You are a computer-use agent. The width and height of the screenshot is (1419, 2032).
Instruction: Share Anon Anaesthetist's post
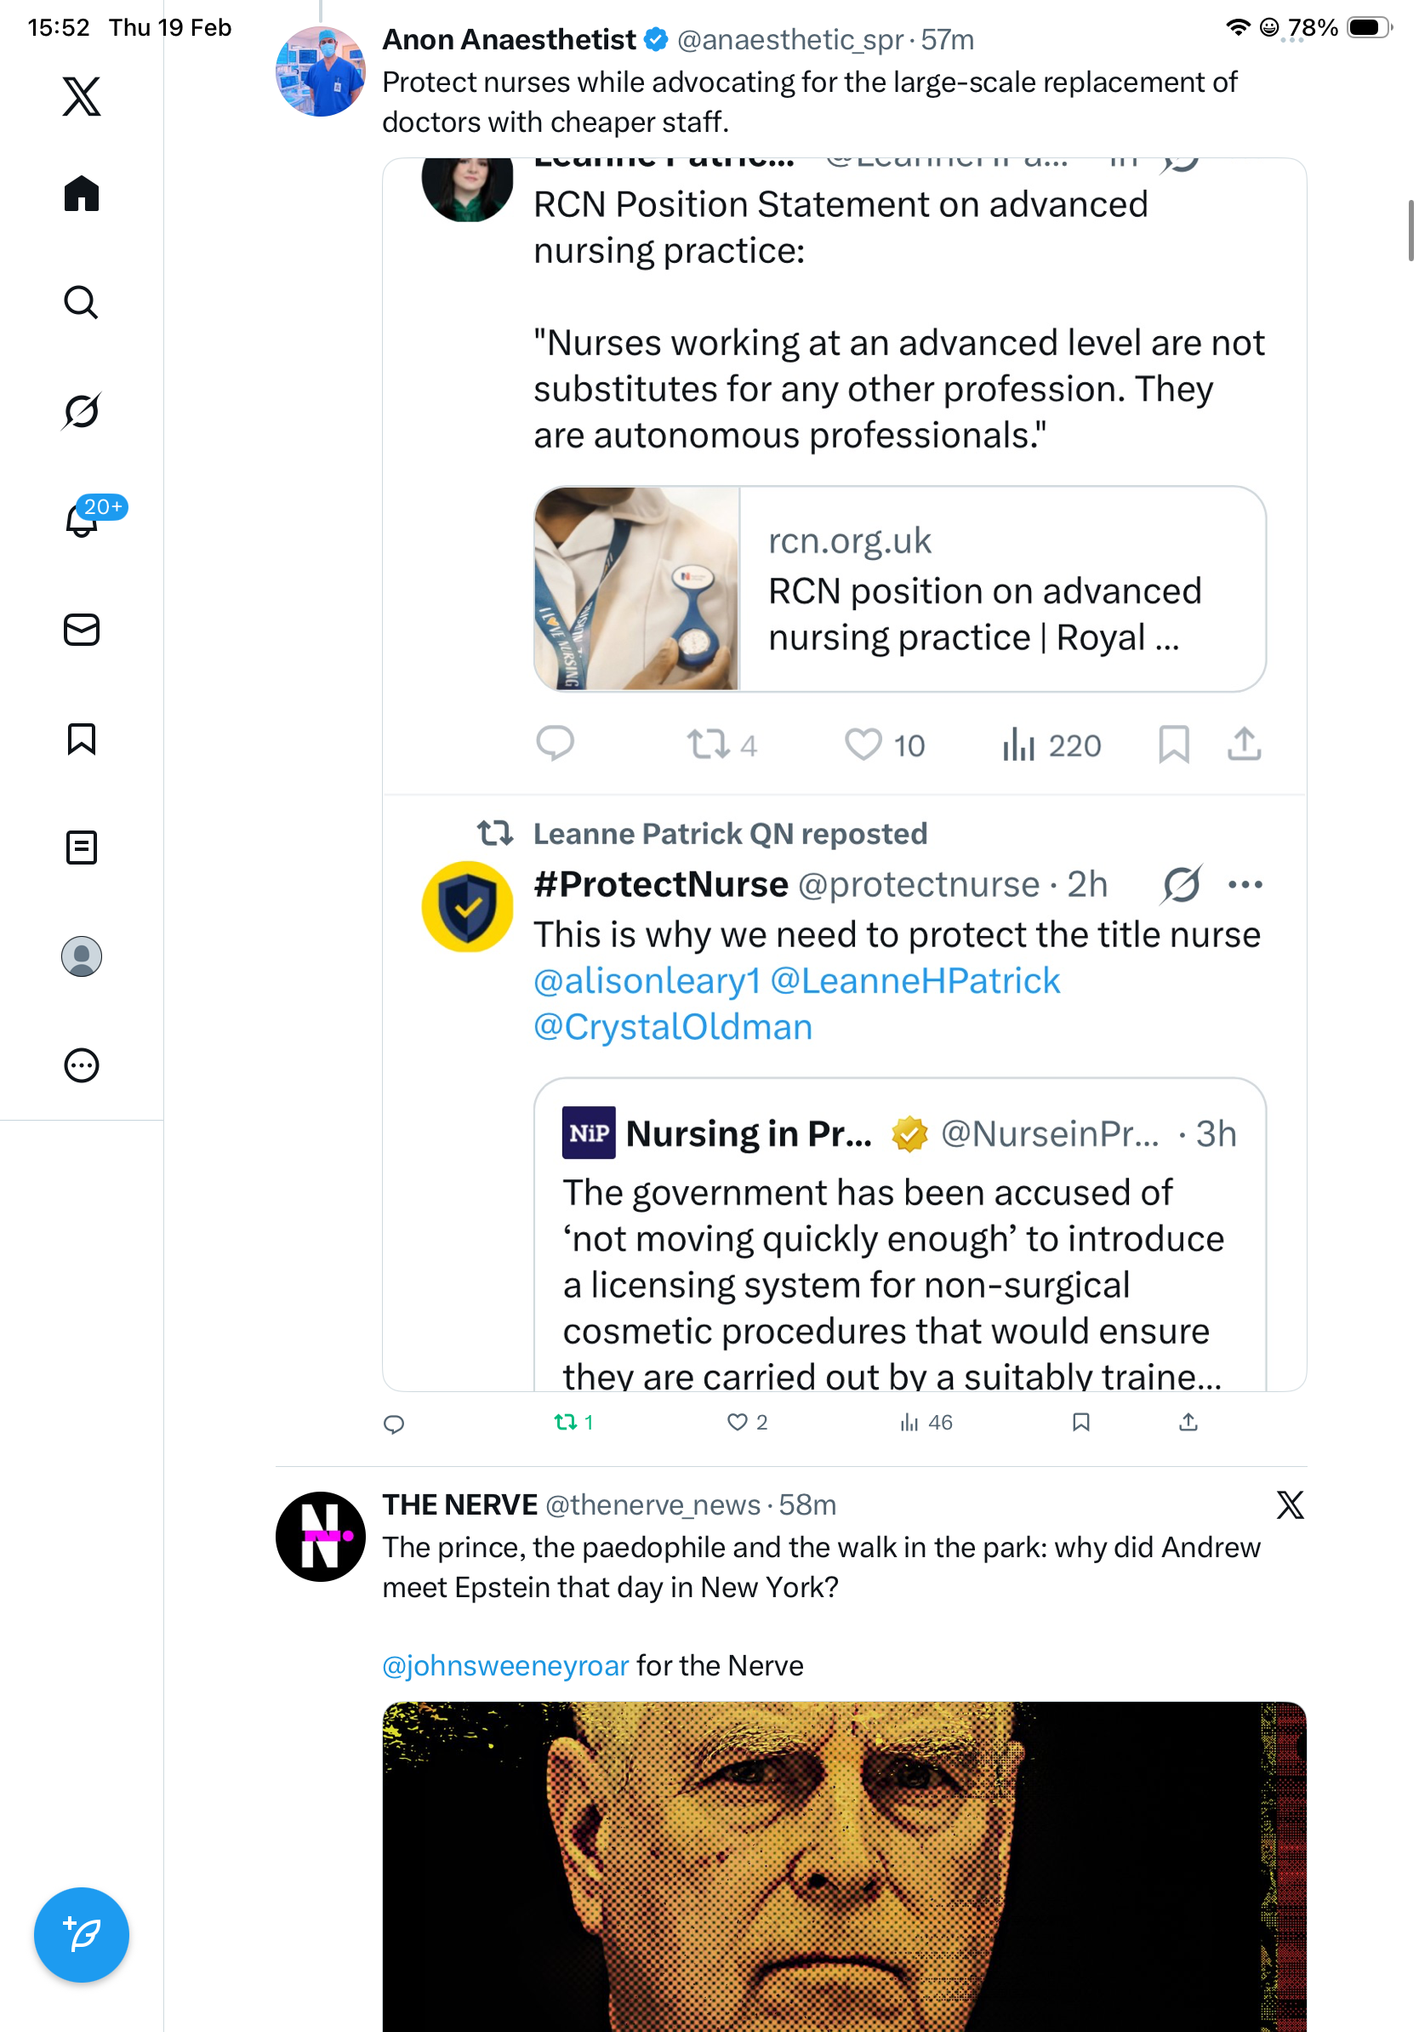point(1188,1421)
